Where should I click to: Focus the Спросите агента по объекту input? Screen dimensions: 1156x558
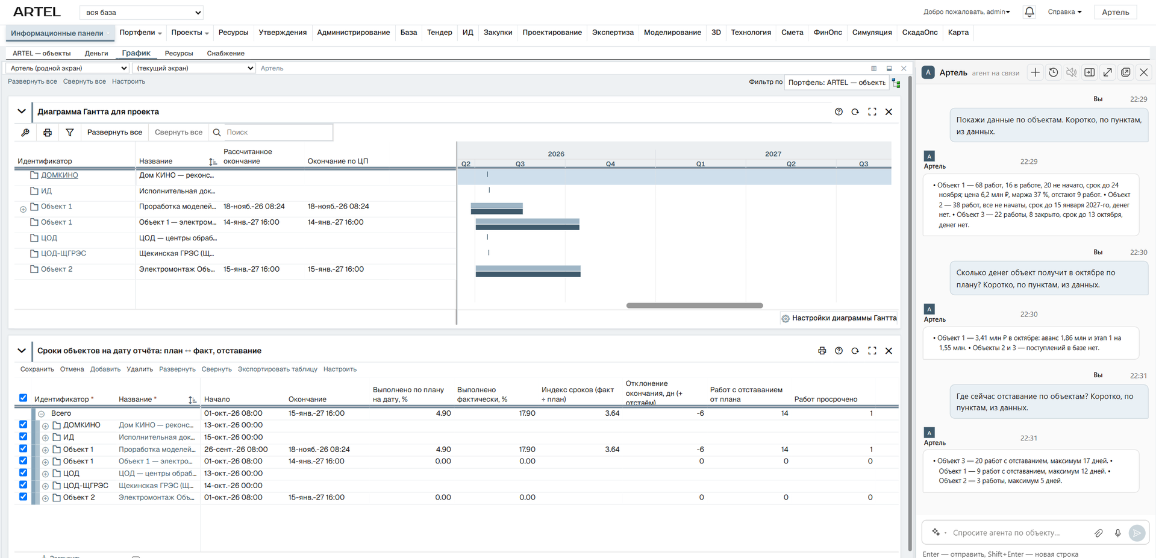1018,533
